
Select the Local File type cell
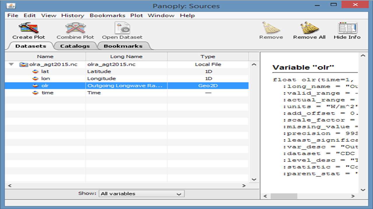(208, 64)
